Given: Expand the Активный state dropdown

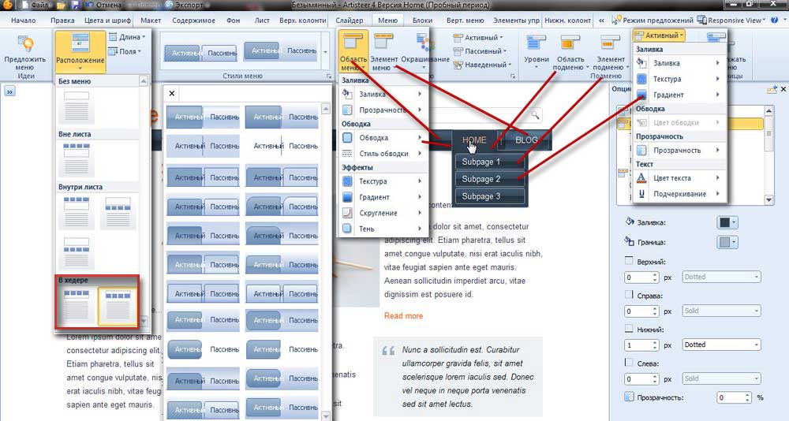Looking at the screenshot, I should [659, 35].
